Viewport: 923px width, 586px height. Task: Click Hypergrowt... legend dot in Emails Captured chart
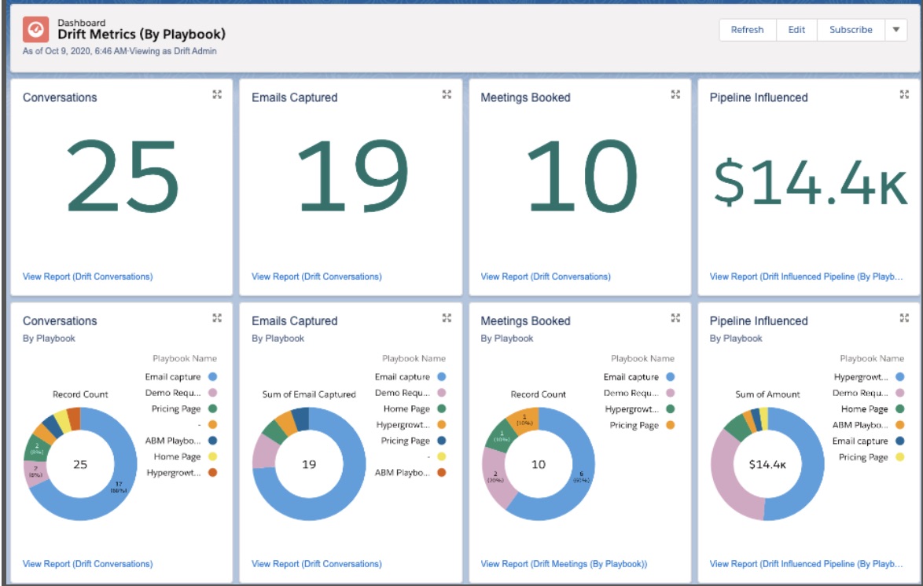442,424
